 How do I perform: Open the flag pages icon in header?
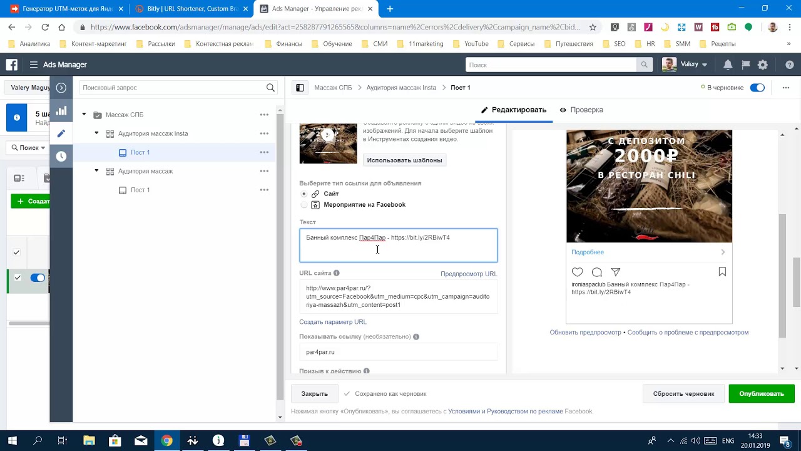point(745,65)
